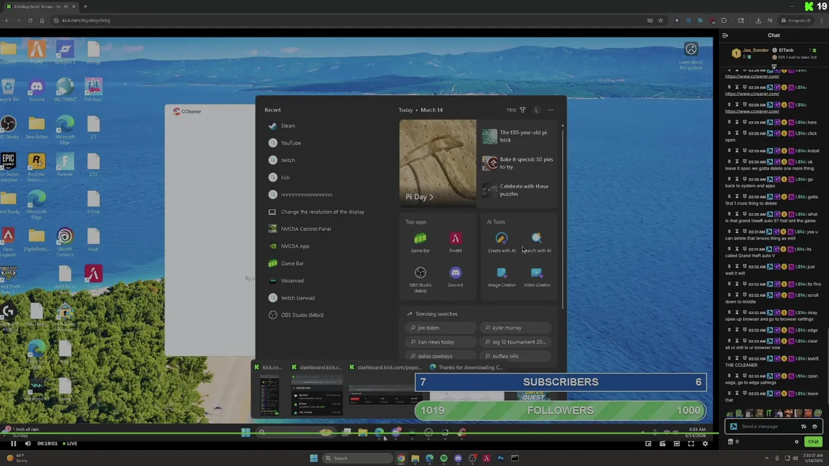Jump to LIVE in the player
This screenshot has width=829, height=466.
pos(69,443)
